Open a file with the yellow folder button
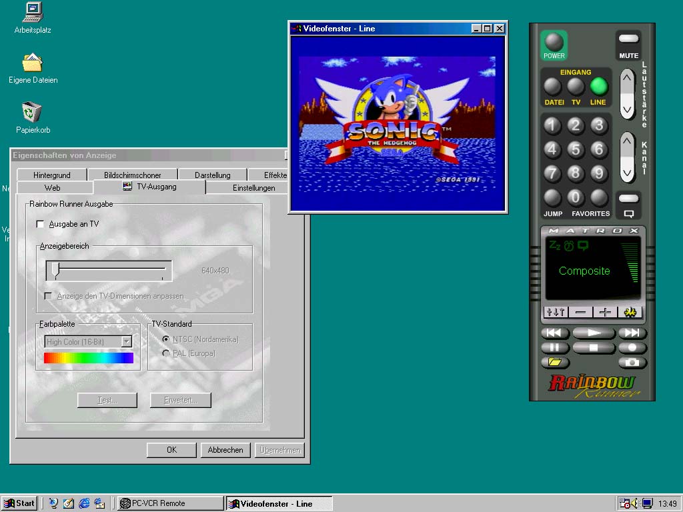The height and width of the screenshot is (512, 683). (554, 362)
